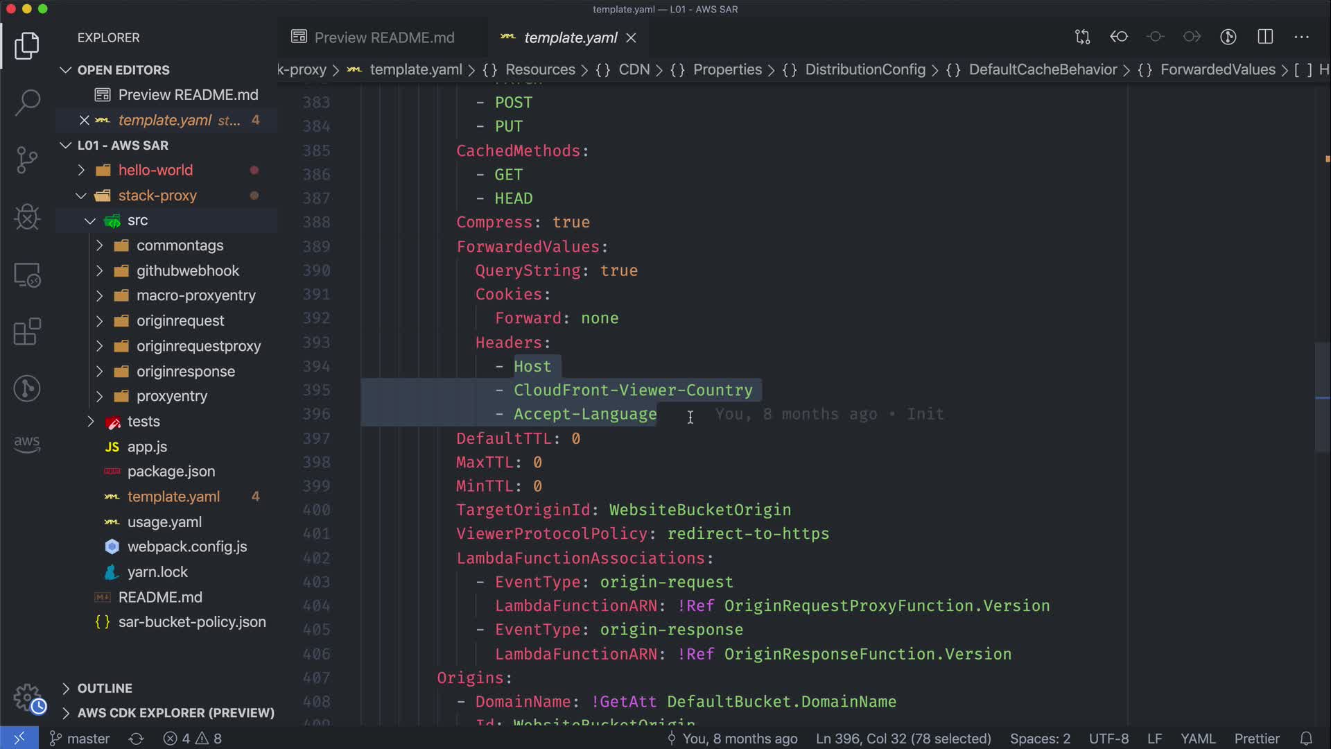Expand the AWS CDK EXPLORER section

tap(175, 713)
